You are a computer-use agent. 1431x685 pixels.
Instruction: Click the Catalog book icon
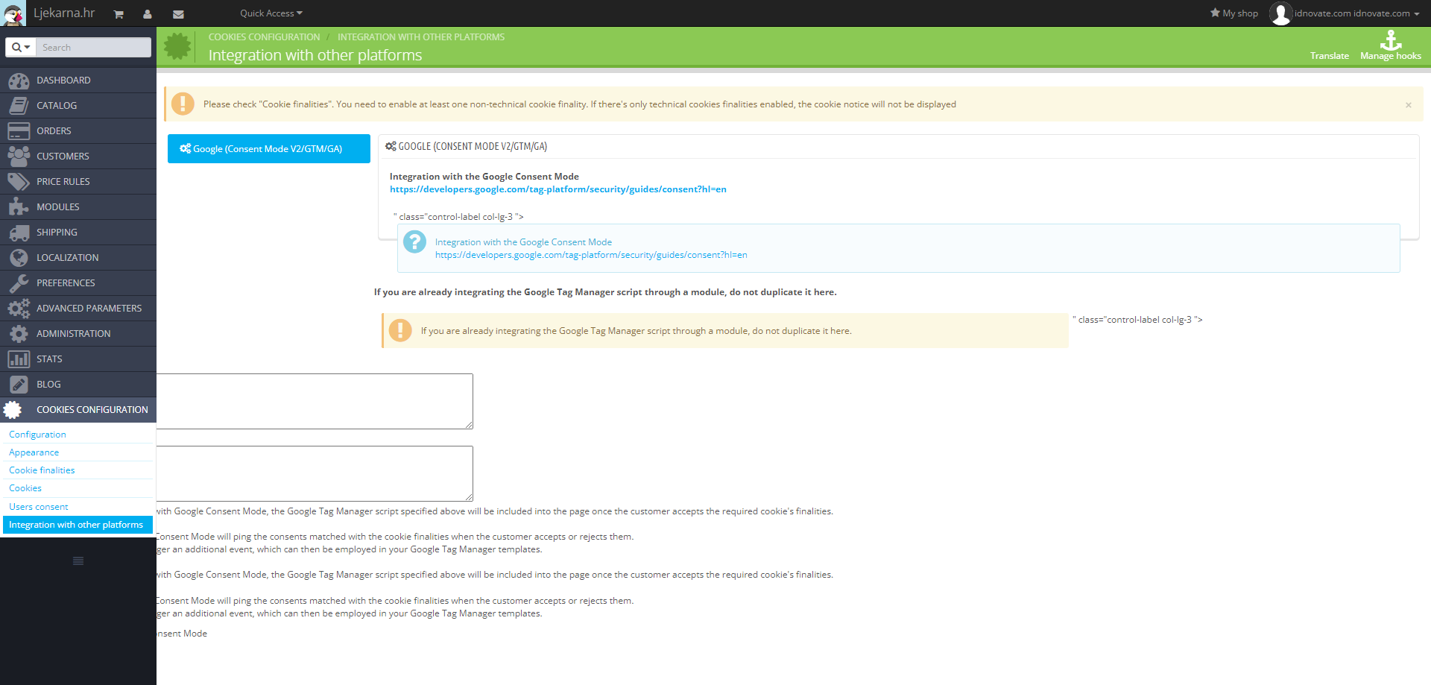tap(19, 106)
